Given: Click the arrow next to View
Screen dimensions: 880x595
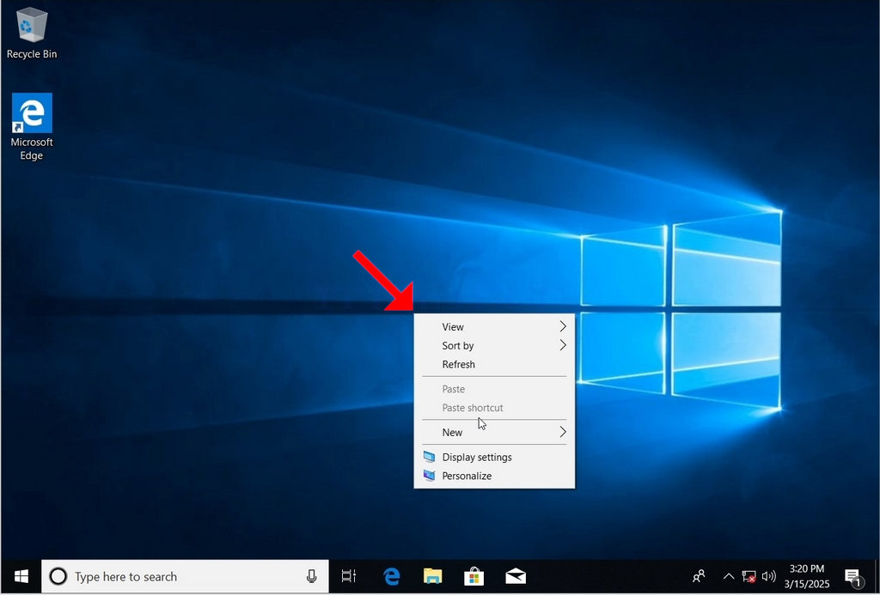Looking at the screenshot, I should (x=563, y=326).
